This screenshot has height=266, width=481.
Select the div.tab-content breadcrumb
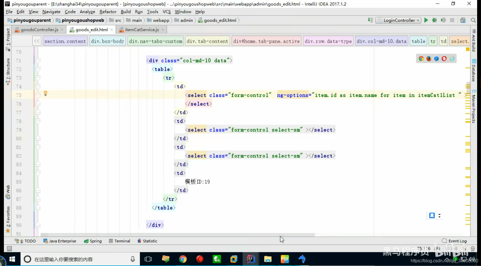point(207,41)
